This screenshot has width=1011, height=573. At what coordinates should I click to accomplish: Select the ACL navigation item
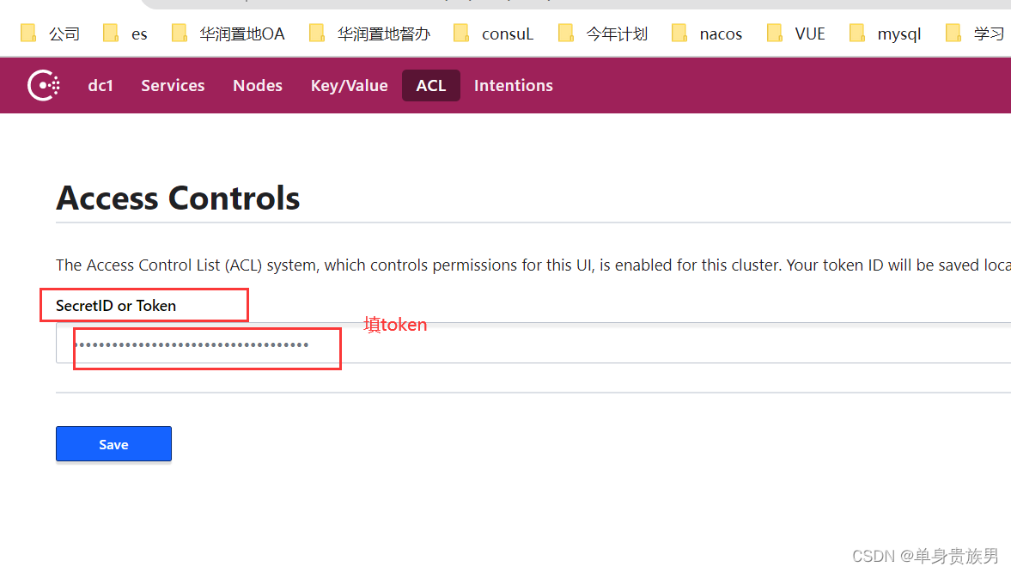click(430, 85)
